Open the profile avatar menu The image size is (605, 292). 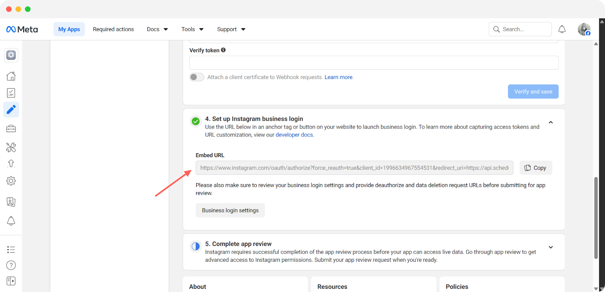[x=584, y=29]
